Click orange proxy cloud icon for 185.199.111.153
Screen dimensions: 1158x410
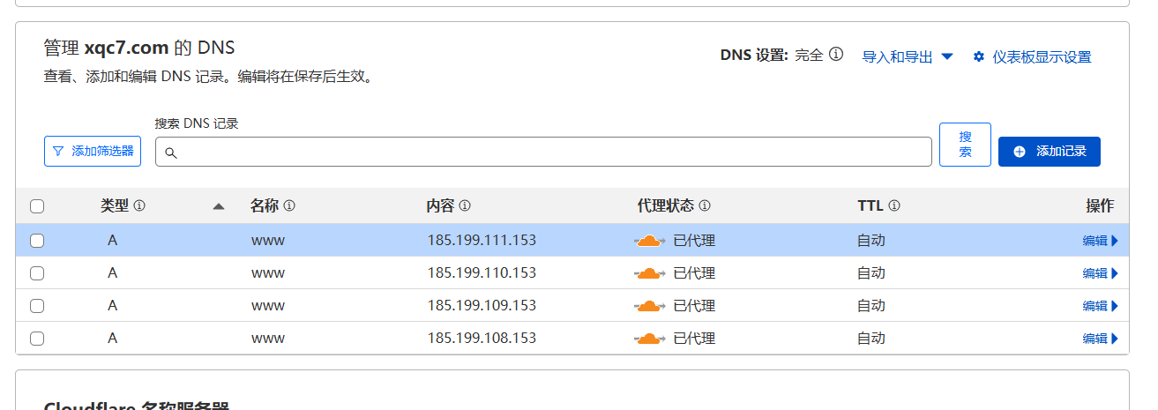650,241
